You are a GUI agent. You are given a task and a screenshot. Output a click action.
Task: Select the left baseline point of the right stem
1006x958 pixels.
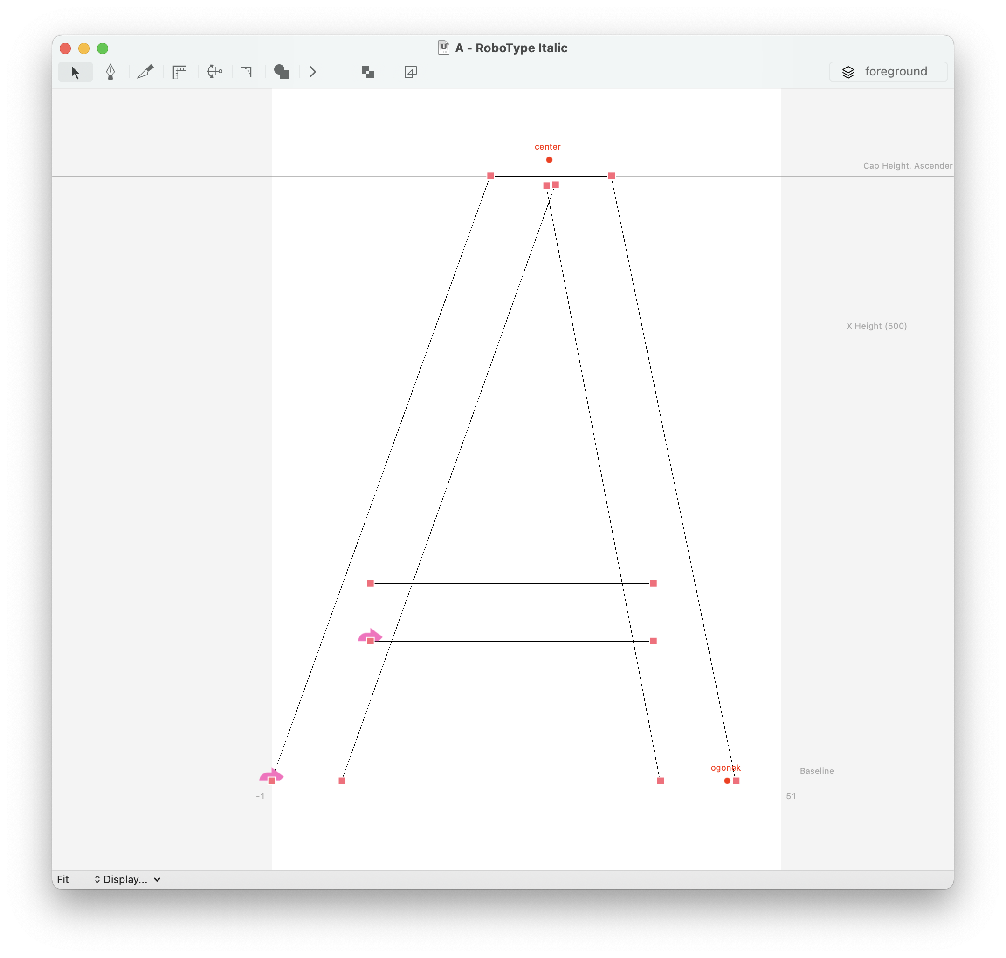point(661,781)
